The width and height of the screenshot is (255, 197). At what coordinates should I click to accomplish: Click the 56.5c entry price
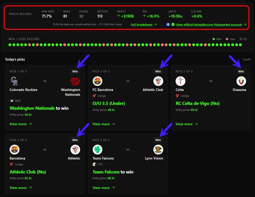click(28, 115)
